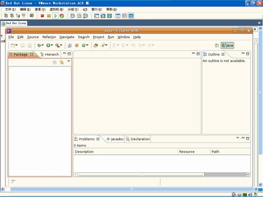
Task: Stop the virtual machine with red square
Action: coord(42,16)
